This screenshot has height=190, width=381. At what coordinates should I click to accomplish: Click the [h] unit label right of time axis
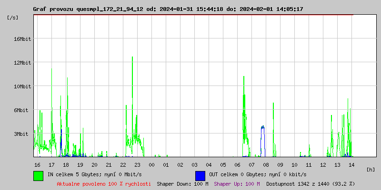click(x=371, y=170)
